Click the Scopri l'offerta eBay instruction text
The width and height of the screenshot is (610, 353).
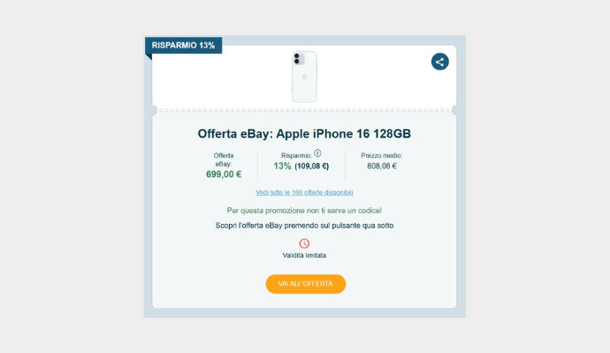tap(304, 226)
